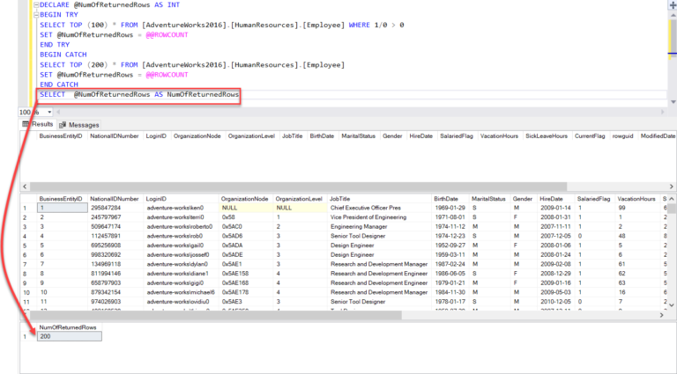The image size is (677, 374).
Task: Select the ModifiedDate column header
Action: click(x=658, y=136)
